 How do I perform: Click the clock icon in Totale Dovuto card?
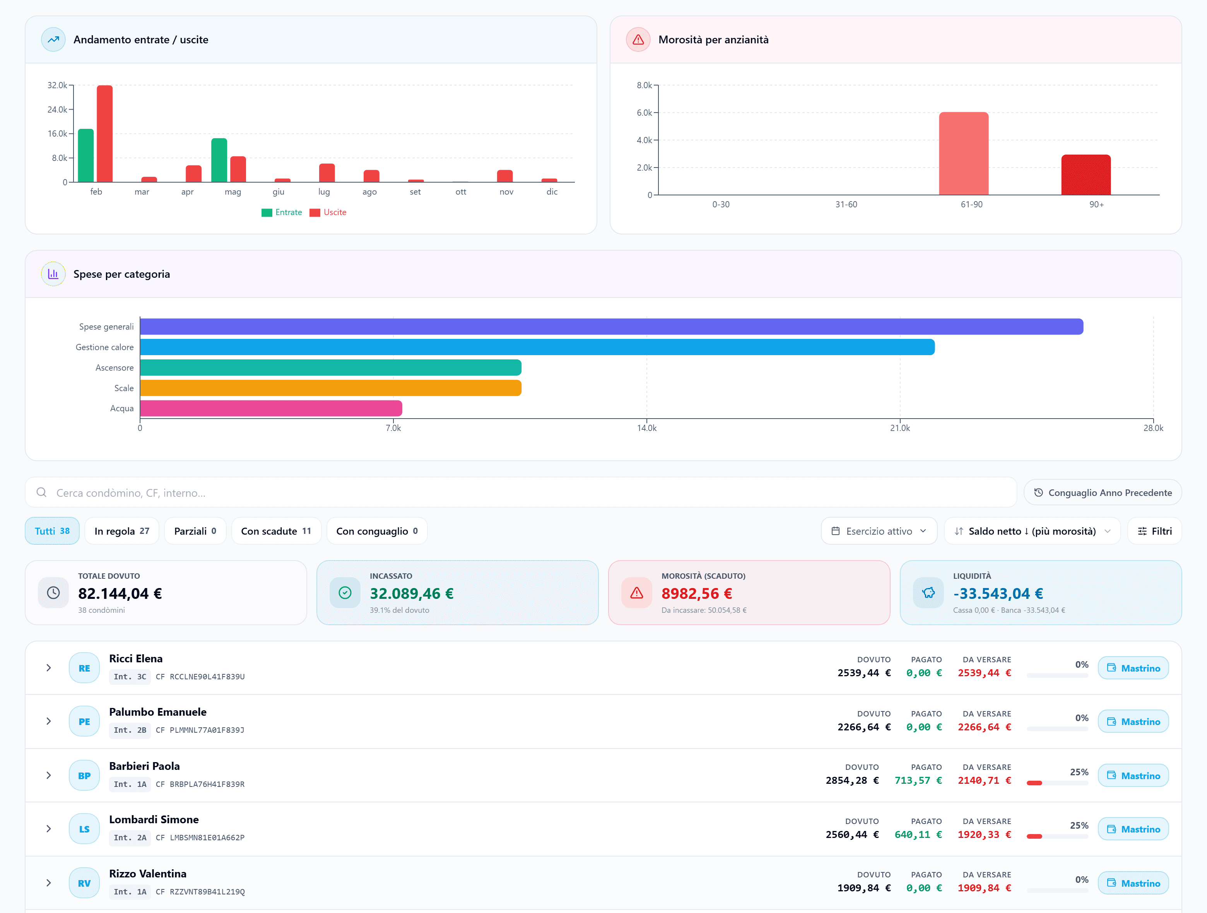point(53,593)
